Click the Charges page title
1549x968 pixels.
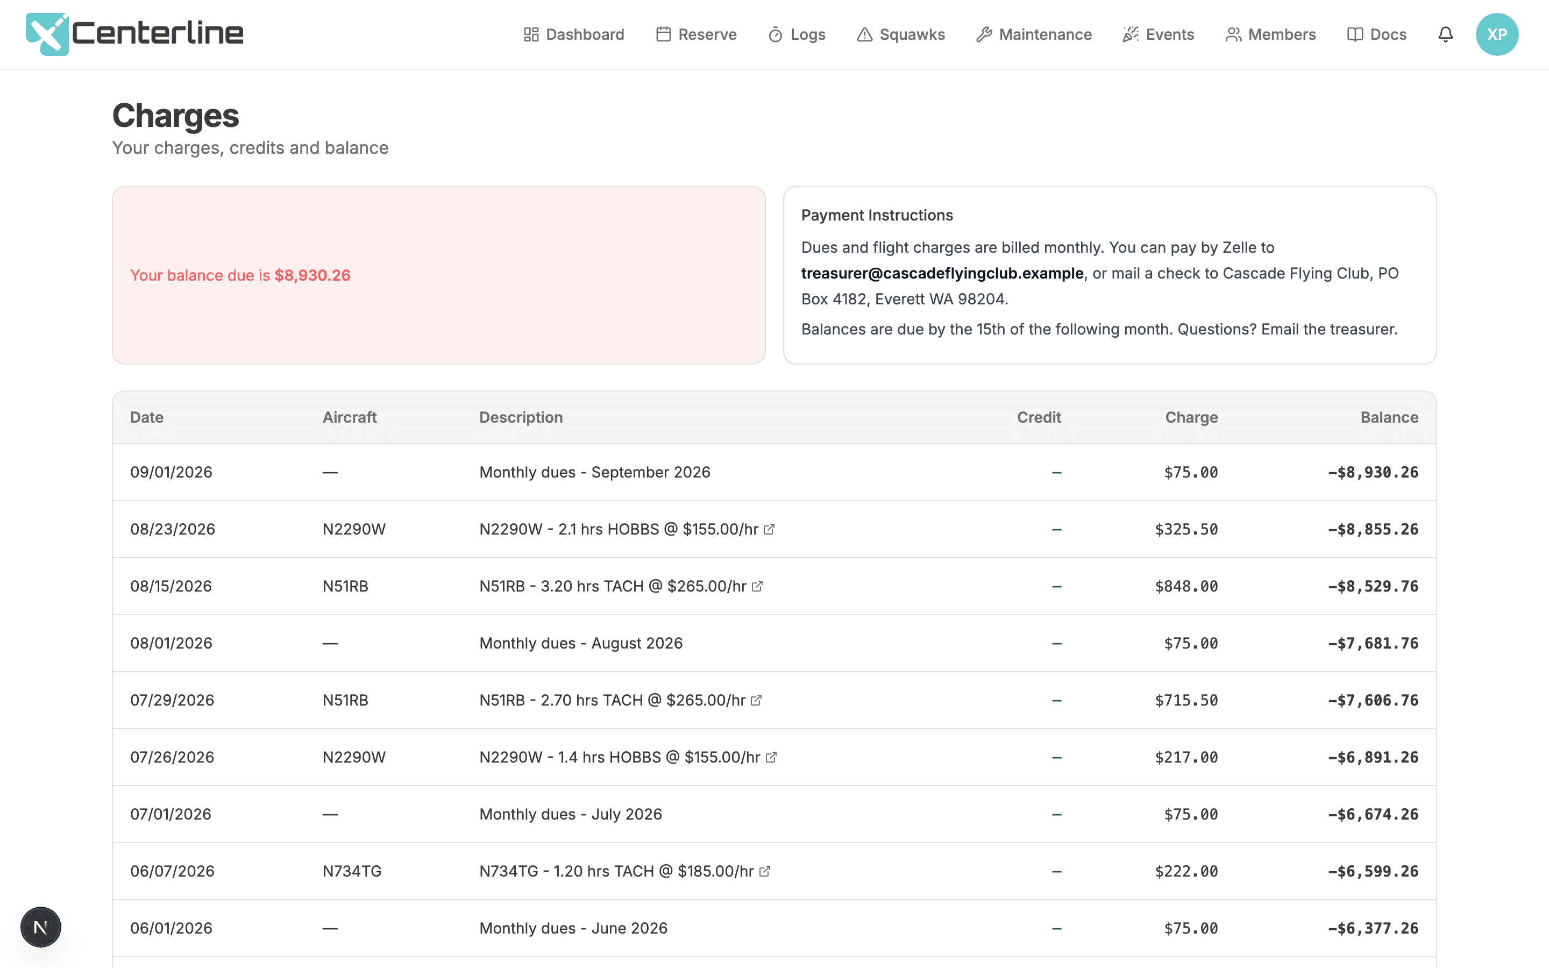(x=175, y=116)
